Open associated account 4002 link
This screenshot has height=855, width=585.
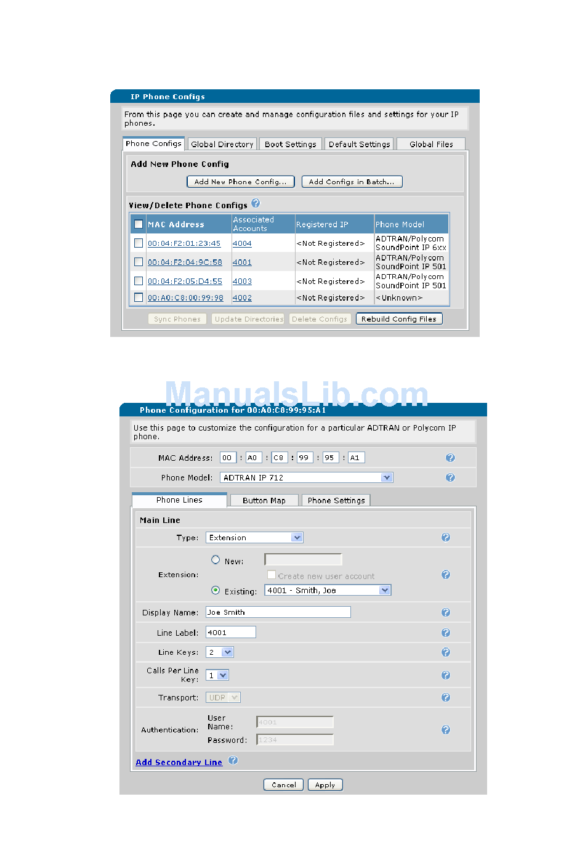point(242,298)
